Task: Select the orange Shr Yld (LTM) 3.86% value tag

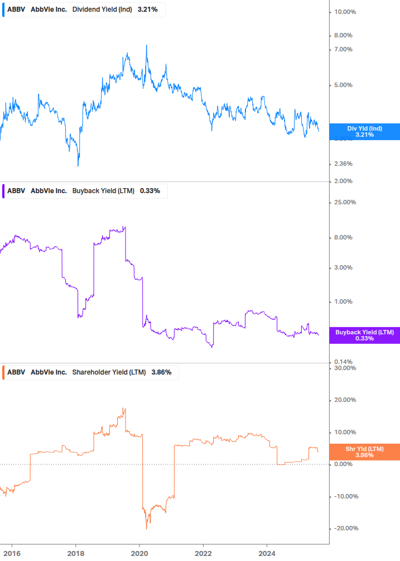Action: tap(365, 452)
